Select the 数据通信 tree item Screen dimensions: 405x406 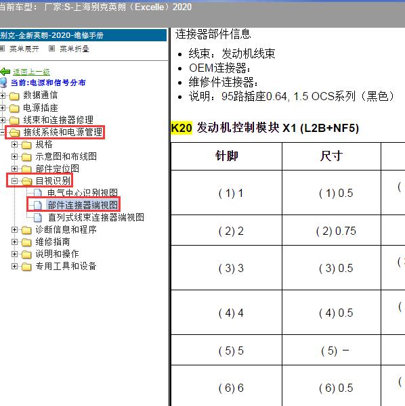click(x=41, y=95)
